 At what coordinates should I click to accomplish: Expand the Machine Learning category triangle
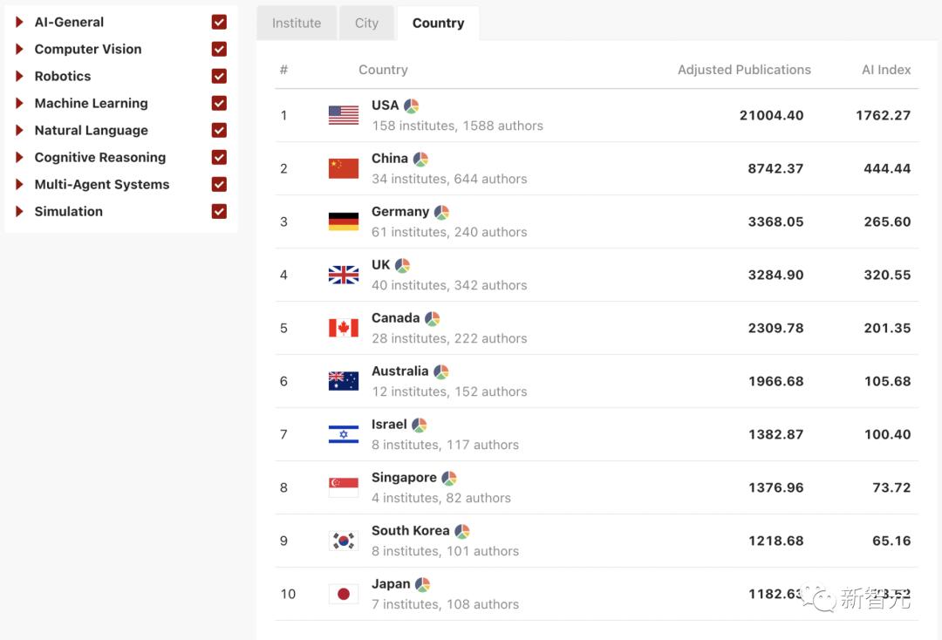tap(20, 104)
